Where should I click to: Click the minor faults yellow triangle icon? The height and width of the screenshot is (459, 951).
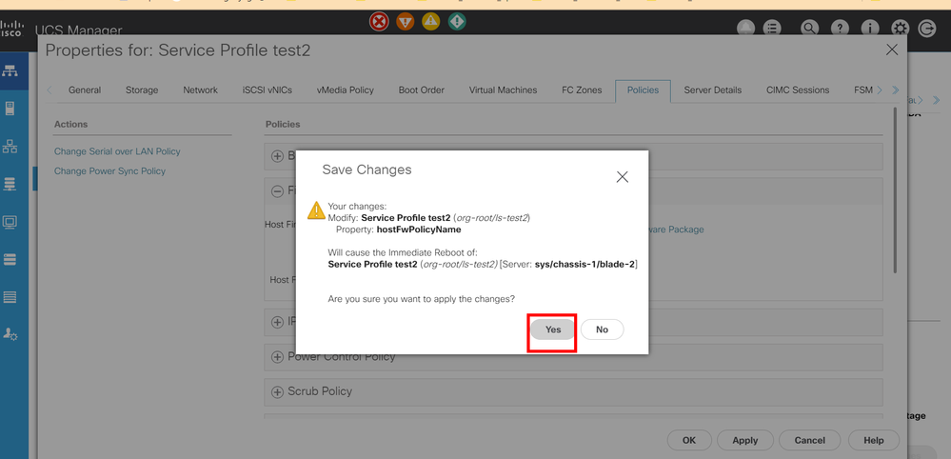(x=430, y=22)
